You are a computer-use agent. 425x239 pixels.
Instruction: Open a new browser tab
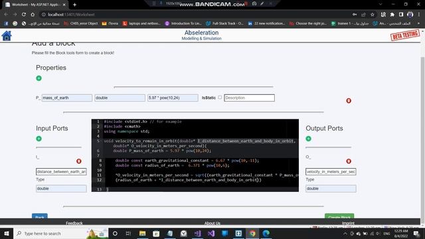(x=74, y=5)
